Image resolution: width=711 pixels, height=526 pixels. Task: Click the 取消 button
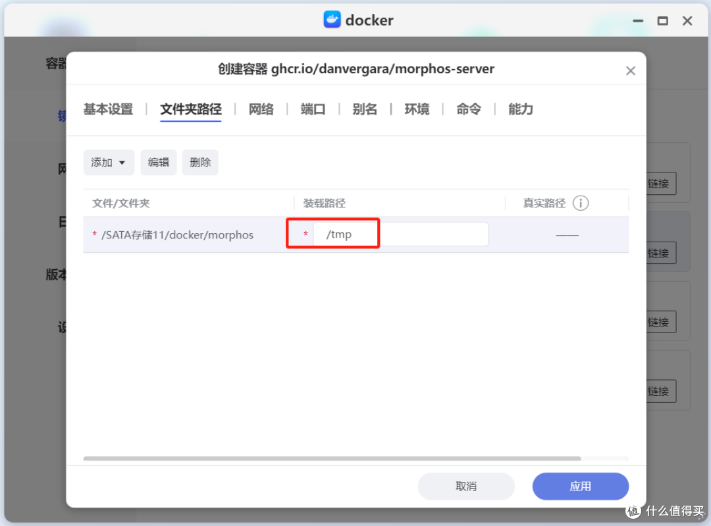click(x=466, y=486)
